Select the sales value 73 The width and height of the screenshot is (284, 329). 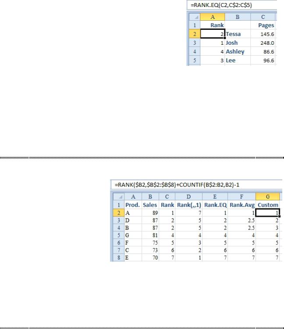pyautogui.click(x=150, y=250)
